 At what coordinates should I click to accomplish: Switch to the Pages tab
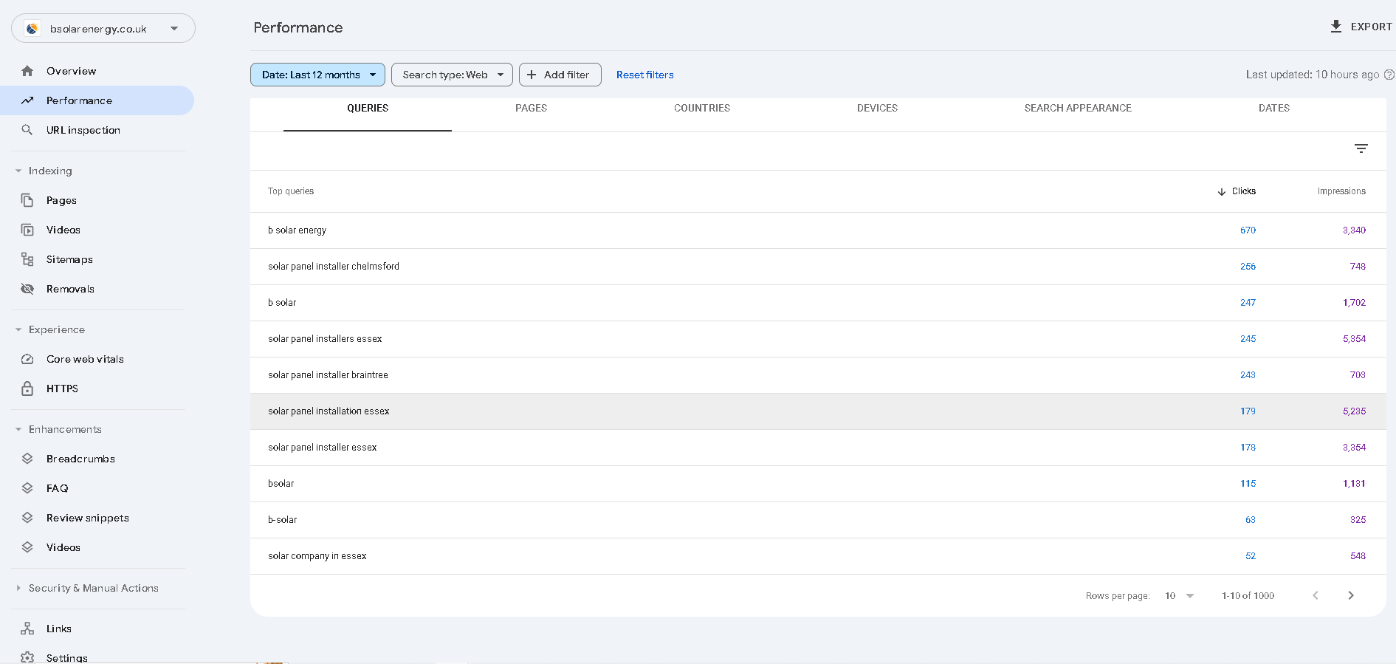[x=531, y=108]
